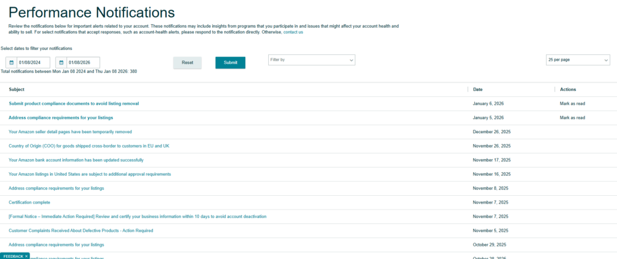Open seller detail pages temporarily removed notification

click(70, 131)
